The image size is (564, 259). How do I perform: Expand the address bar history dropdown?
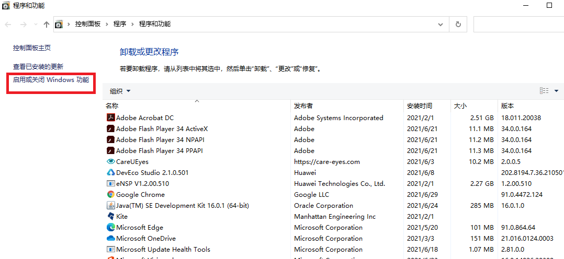tap(441, 24)
